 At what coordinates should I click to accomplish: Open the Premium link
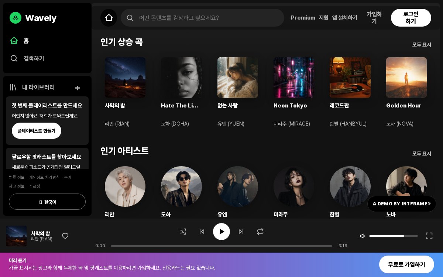coord(303,18)
